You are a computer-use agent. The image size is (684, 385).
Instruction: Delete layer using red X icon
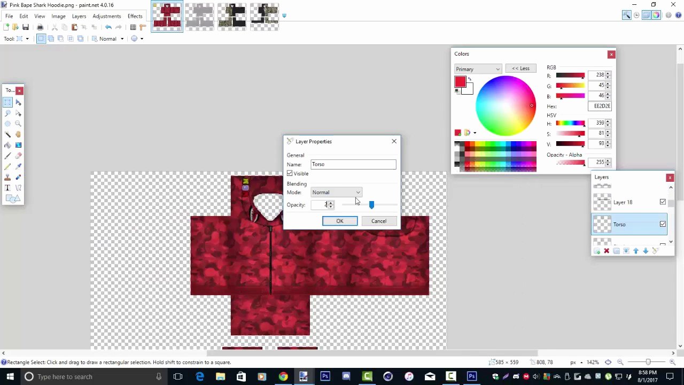607,251
